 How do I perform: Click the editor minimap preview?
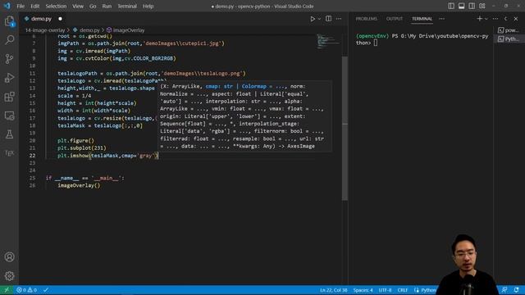coord(328,41)
